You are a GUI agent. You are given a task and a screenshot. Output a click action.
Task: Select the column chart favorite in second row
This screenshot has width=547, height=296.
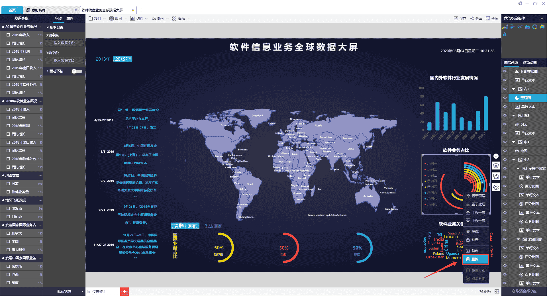click(x=505, y=34)
